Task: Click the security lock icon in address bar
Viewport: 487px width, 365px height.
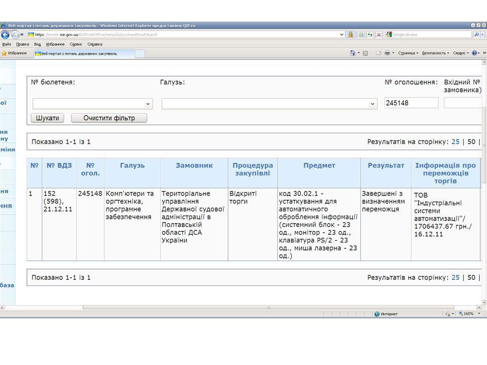Action: pyautogui.click(x=350, y=34)
